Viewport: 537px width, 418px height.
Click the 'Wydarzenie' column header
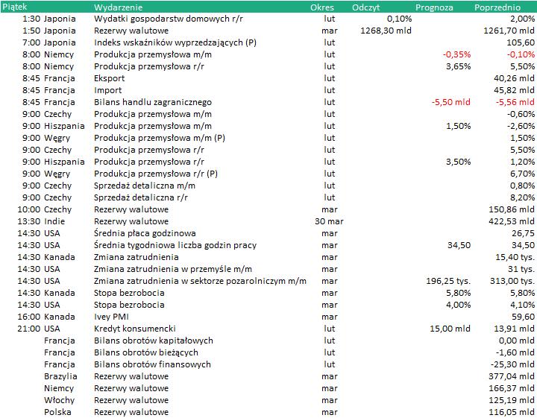(x=118, y=7)
